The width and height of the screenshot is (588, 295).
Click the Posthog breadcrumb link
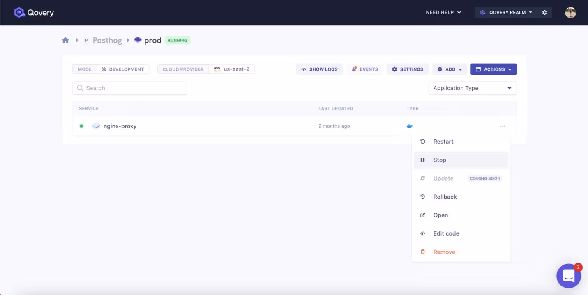pyautogui.click(x=107, y=40)
